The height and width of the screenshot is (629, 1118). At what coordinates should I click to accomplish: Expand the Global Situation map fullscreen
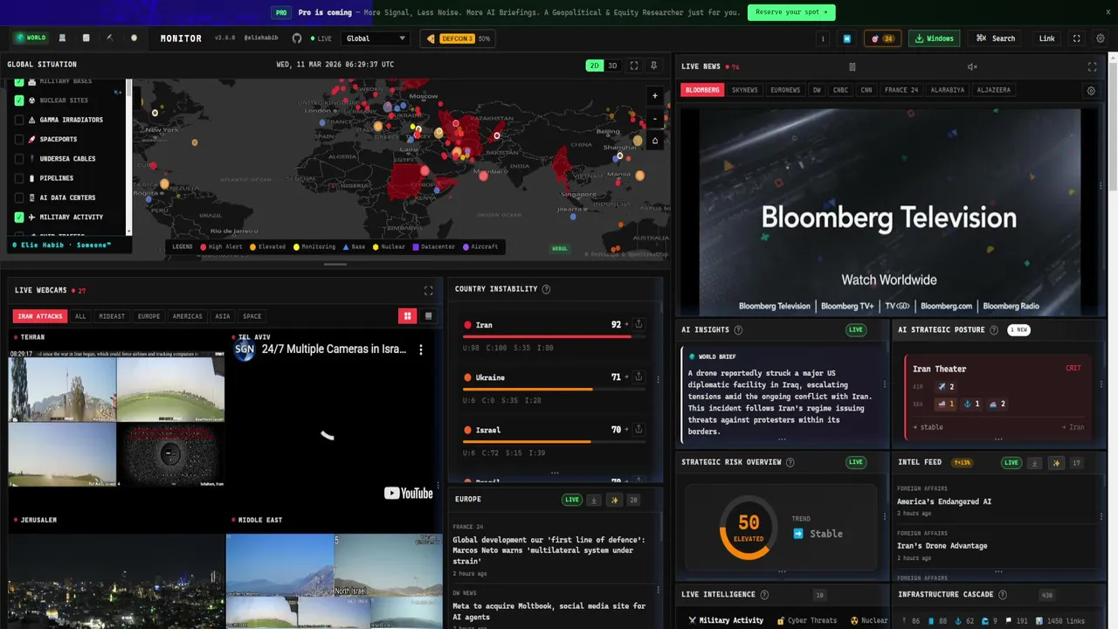(x=634, y=66)
